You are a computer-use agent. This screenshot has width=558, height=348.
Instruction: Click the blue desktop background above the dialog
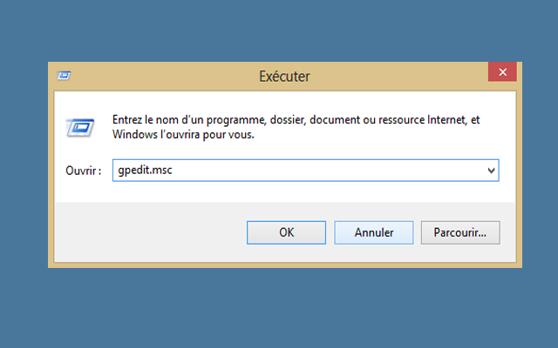point(279,30)
